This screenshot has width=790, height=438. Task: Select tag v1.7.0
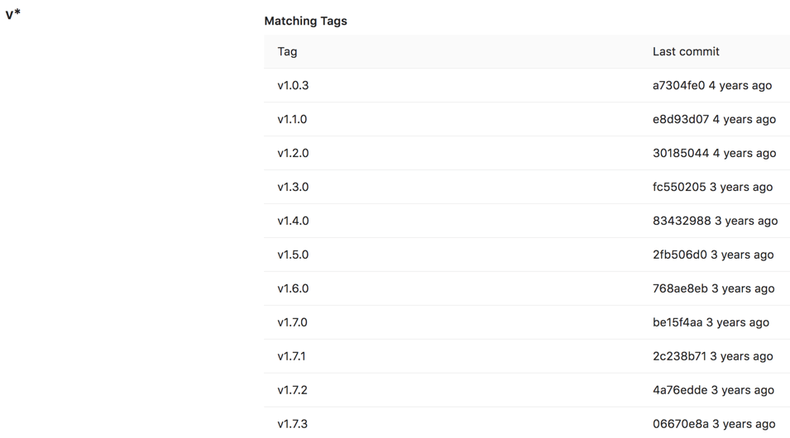coord(292,322)
